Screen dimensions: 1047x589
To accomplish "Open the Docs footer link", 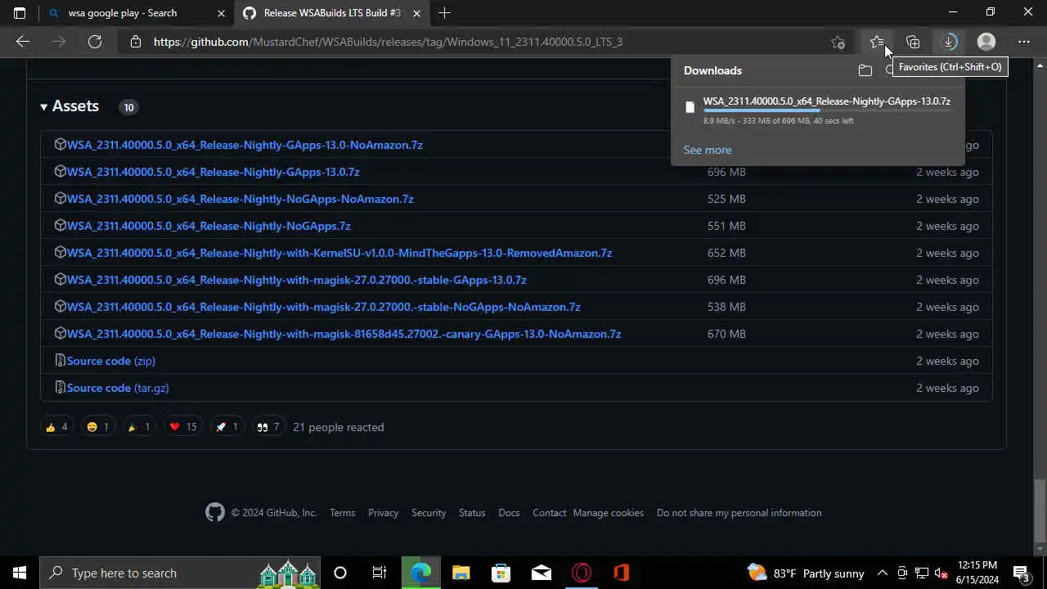I will tap(509, 513).
